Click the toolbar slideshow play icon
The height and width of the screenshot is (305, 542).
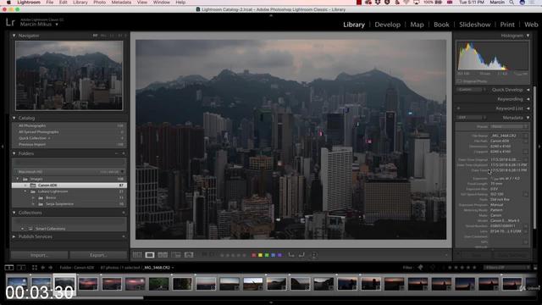314,255
